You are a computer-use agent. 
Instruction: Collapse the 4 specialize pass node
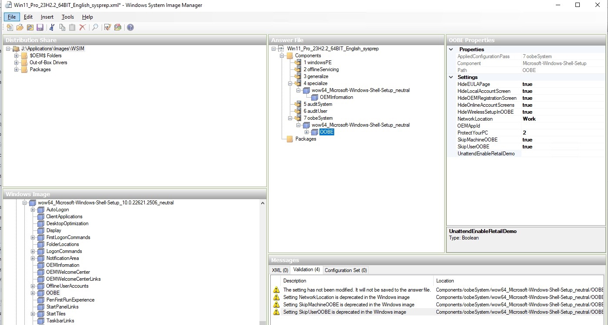[x=290, y=83]
